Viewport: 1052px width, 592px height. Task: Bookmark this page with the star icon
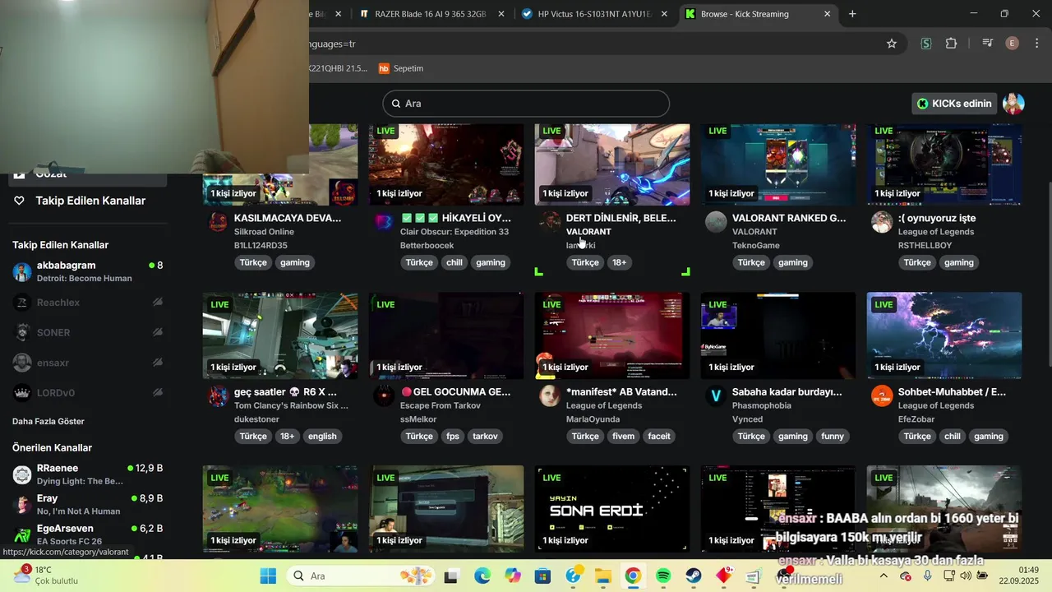pos(892,44)
